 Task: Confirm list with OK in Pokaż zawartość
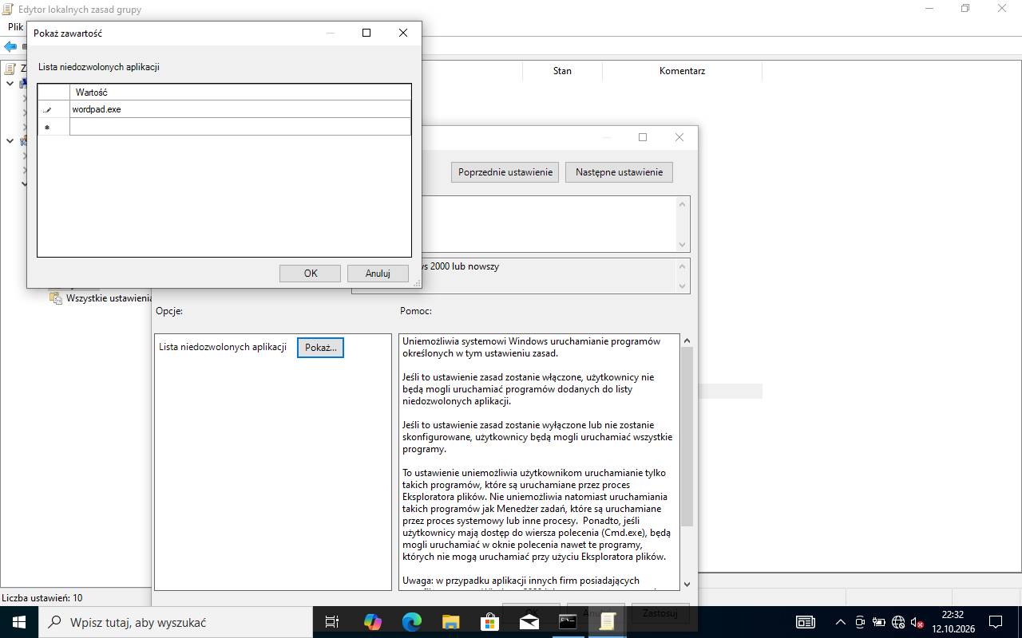pos(311,274)
